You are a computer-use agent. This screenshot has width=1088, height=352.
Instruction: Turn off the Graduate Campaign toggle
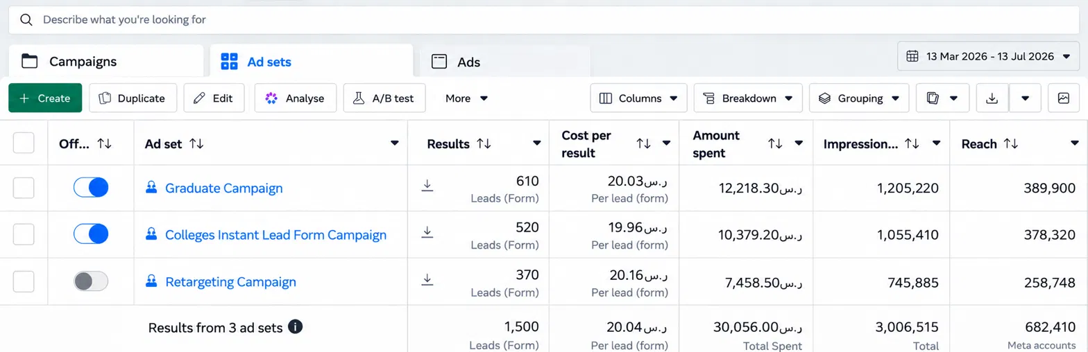pos(91,187)
